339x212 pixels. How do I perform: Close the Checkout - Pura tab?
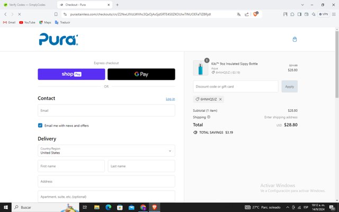pyautogui.click(x=109, y=5)
